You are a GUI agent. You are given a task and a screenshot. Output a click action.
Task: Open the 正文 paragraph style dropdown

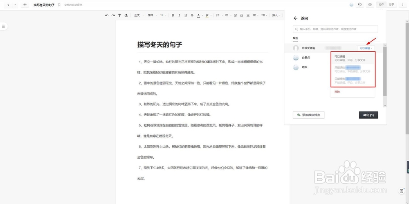[139, 16]
